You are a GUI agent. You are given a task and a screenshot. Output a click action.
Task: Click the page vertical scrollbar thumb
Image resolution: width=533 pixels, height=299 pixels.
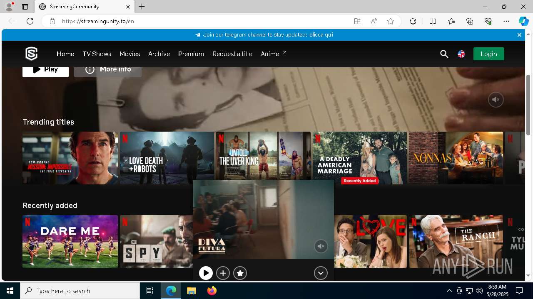pyautogui.click(x=528, y=105)
